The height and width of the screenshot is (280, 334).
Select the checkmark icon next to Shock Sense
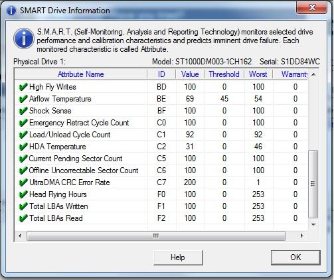(23, 111)
